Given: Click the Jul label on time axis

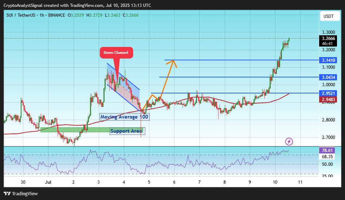Looking at the screenshot, I should coord(48,182).
